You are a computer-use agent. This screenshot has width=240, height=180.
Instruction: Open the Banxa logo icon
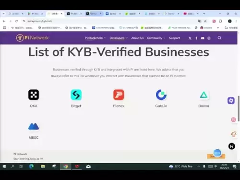(204, 95)
